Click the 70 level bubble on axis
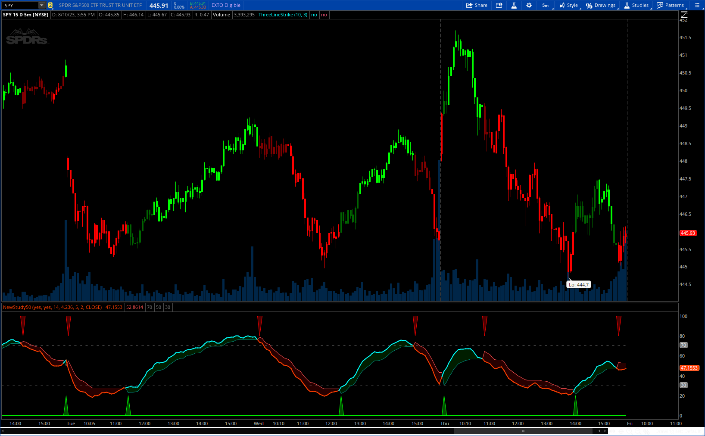The image size is (705, 436). (x=683, y=345)
